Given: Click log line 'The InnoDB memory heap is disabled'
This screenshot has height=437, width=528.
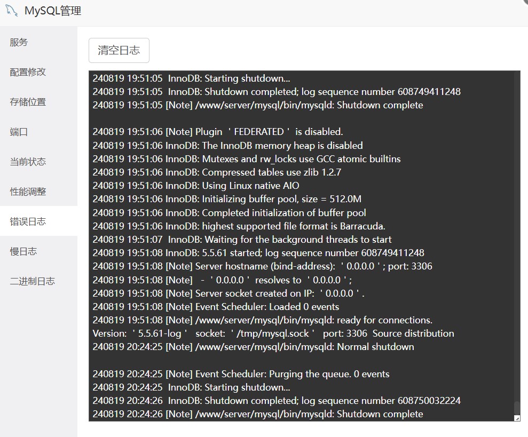Looking at the screenshot, I should [227, 145].
